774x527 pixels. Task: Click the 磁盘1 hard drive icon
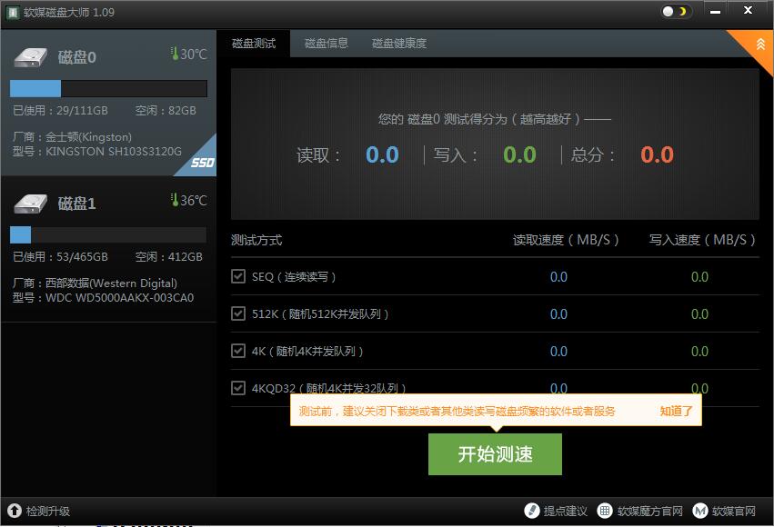[30, 202]
